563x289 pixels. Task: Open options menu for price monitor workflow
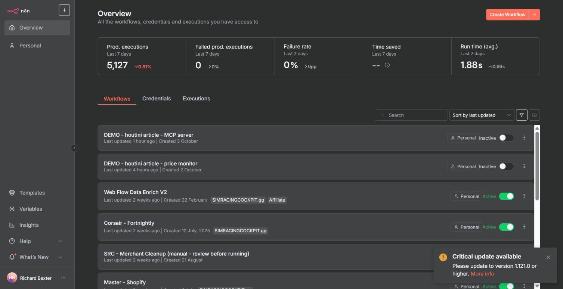tap(524, 166)
